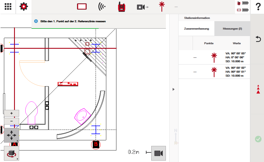Click the red tablet controller icon

tap(82, 7)
